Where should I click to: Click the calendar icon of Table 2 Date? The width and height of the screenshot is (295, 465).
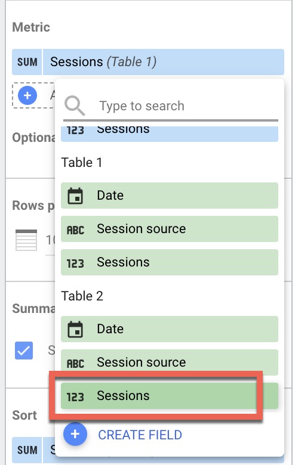coord(75,329)
